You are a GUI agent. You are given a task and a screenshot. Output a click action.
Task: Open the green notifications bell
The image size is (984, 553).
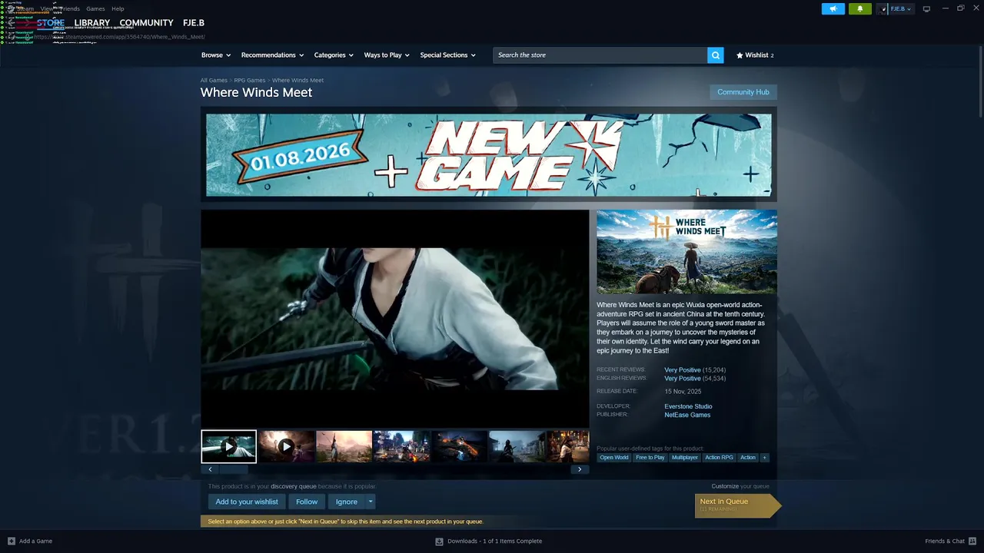[x=859, y=9]
